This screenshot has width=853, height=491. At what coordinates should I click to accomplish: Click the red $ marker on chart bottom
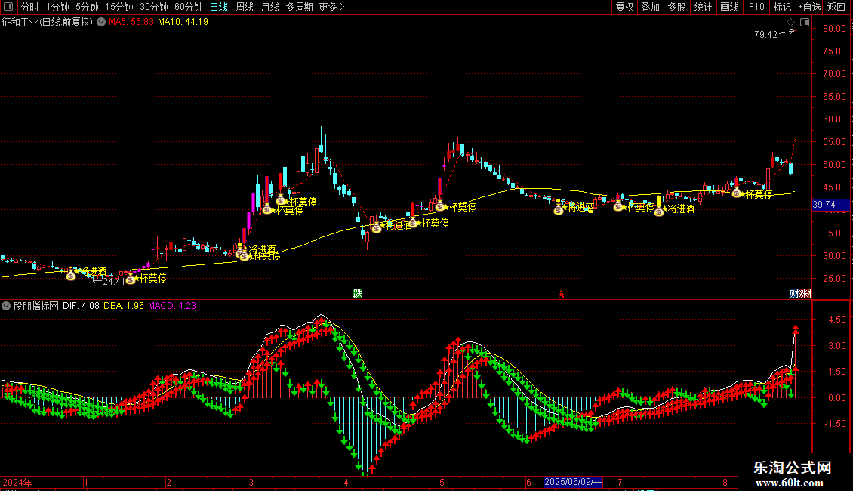[562, 295]
